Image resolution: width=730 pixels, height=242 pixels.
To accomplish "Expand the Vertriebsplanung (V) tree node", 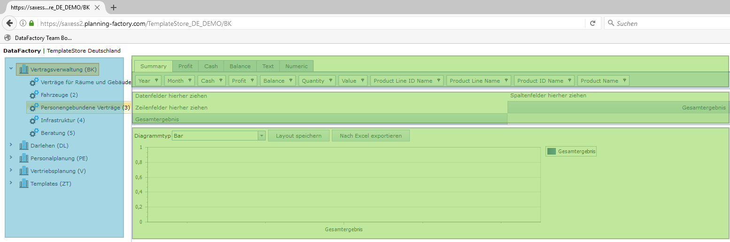I will pos(11,171).
